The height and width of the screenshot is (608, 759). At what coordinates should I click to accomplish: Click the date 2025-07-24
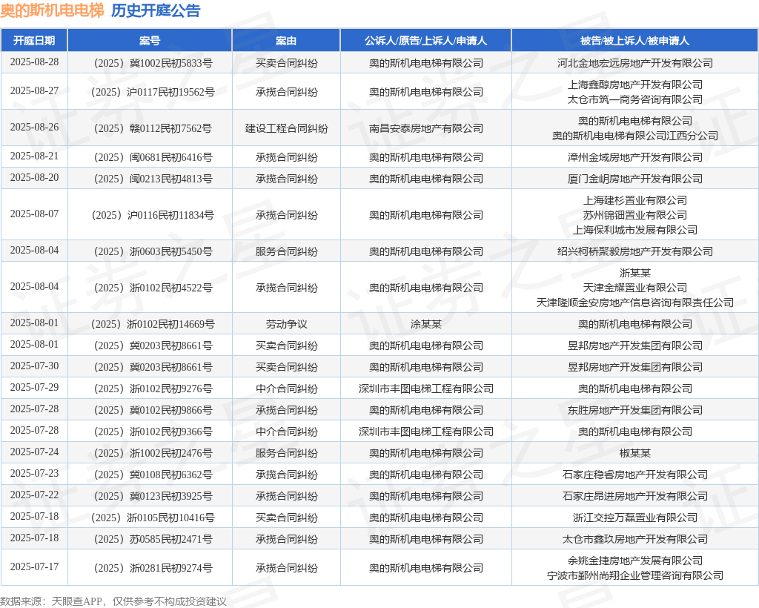[x=34, y=452]
